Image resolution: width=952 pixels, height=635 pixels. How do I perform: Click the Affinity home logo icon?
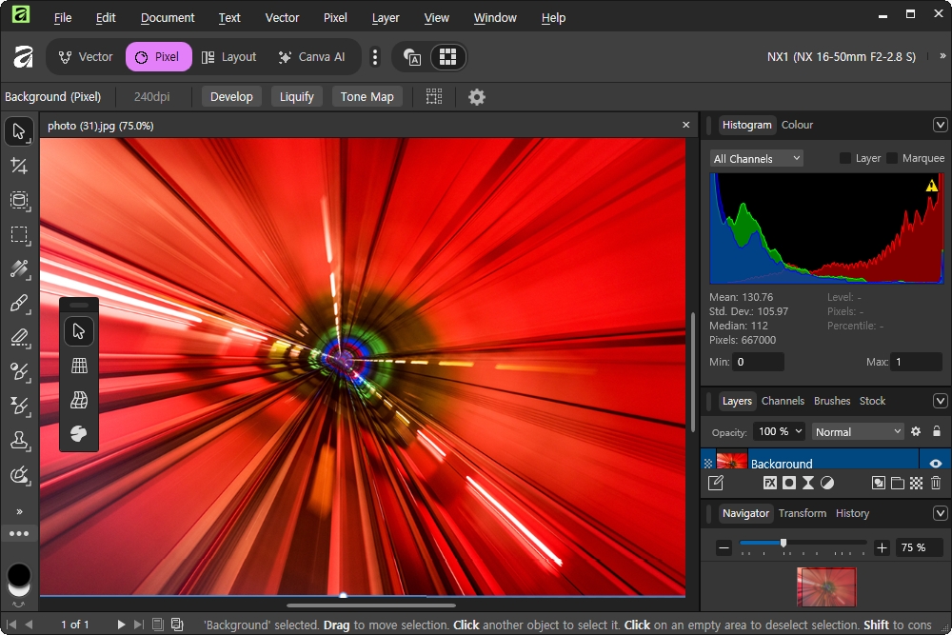23,57
